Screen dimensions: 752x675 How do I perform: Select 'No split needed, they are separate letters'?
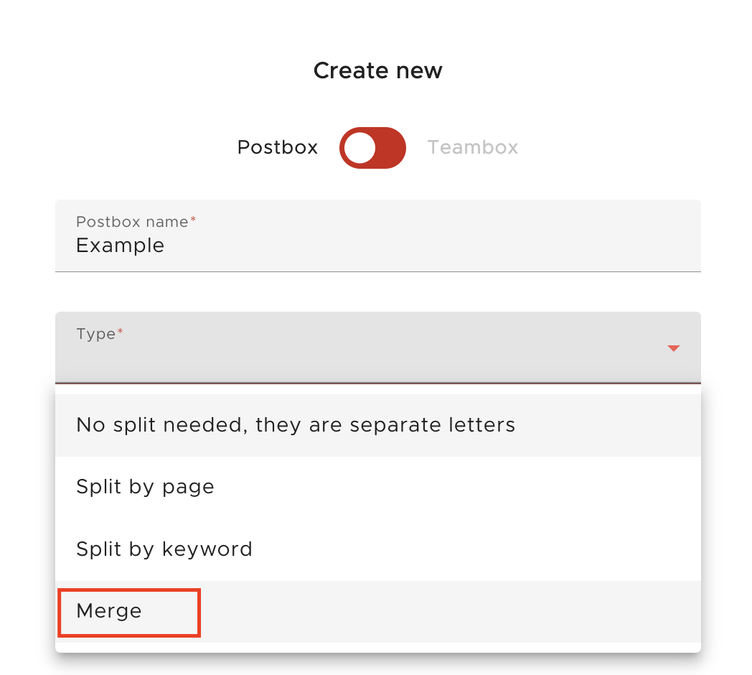point(295,425)
